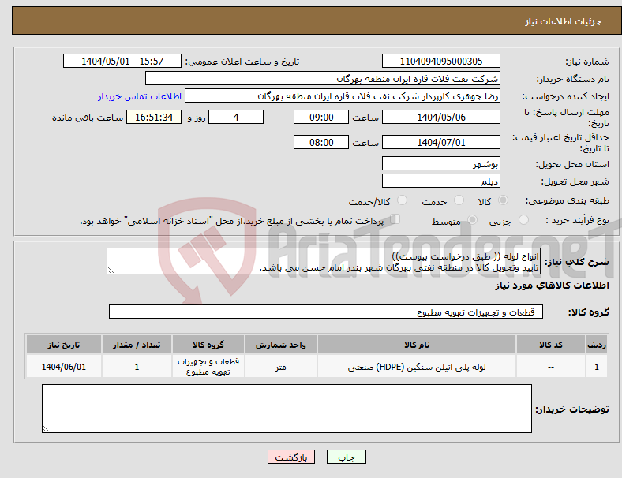Click the table cell قطعات و تجهیزات تهویه مطبوع
This screenshot has width=622, height=478.
[x=208, y=367]
